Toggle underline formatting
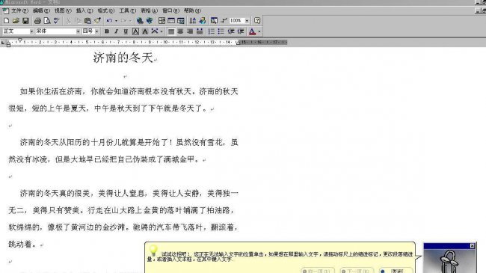486x273 pixels. 126,31
